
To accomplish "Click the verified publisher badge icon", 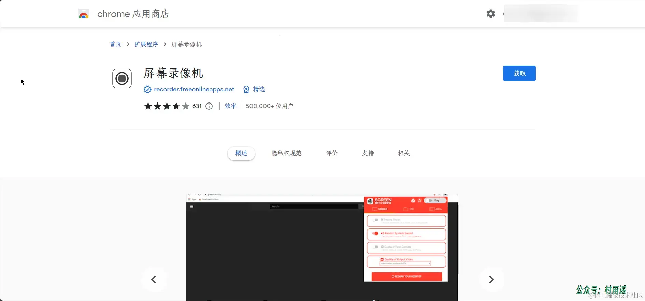I will click(x=147, y=89).
